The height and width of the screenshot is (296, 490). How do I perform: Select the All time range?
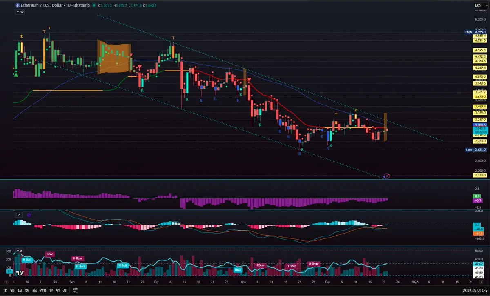click(65, 291)
